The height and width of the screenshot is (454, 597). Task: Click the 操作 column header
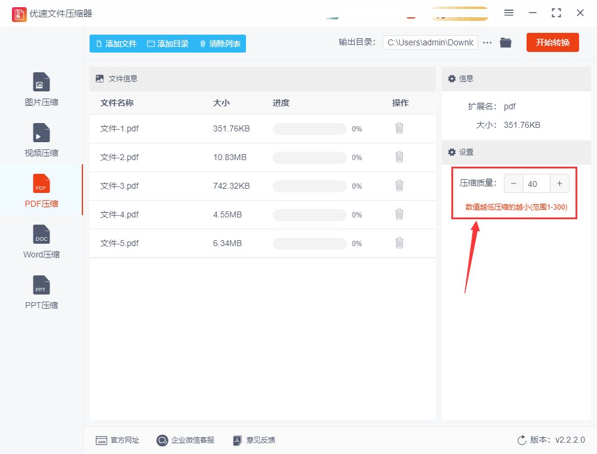click(x=400, y=103)
